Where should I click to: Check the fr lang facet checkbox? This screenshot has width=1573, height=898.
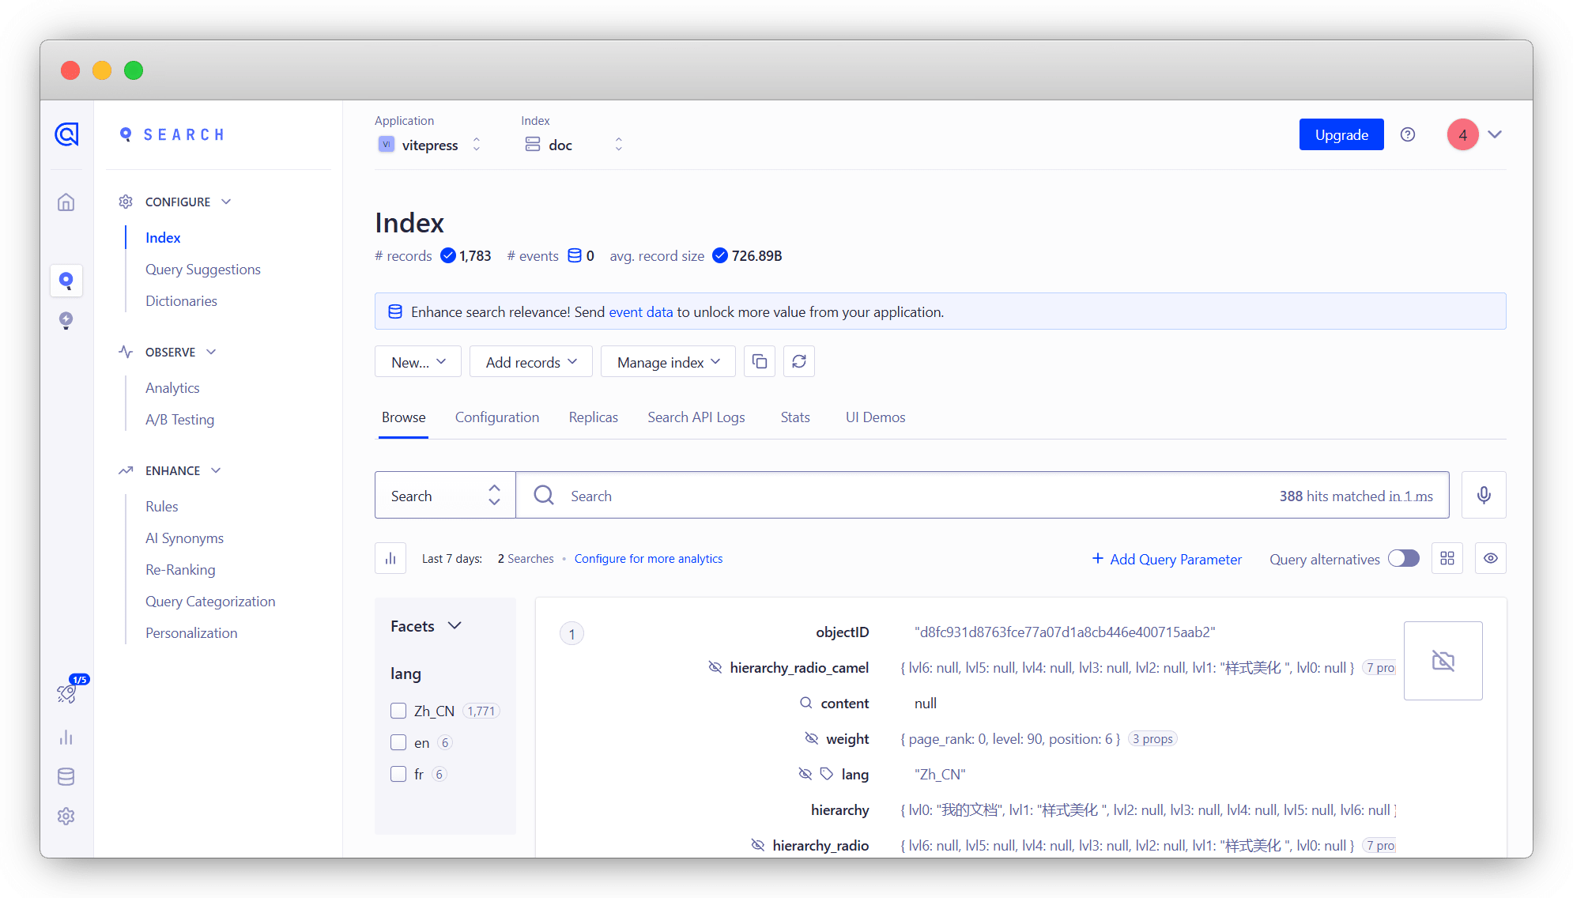pos(398,774)
